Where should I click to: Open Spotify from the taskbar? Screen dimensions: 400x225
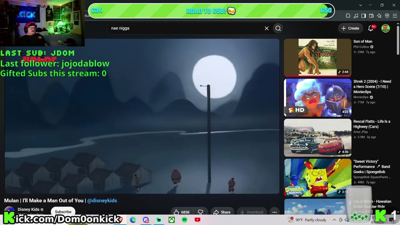[x=184, y=220]
